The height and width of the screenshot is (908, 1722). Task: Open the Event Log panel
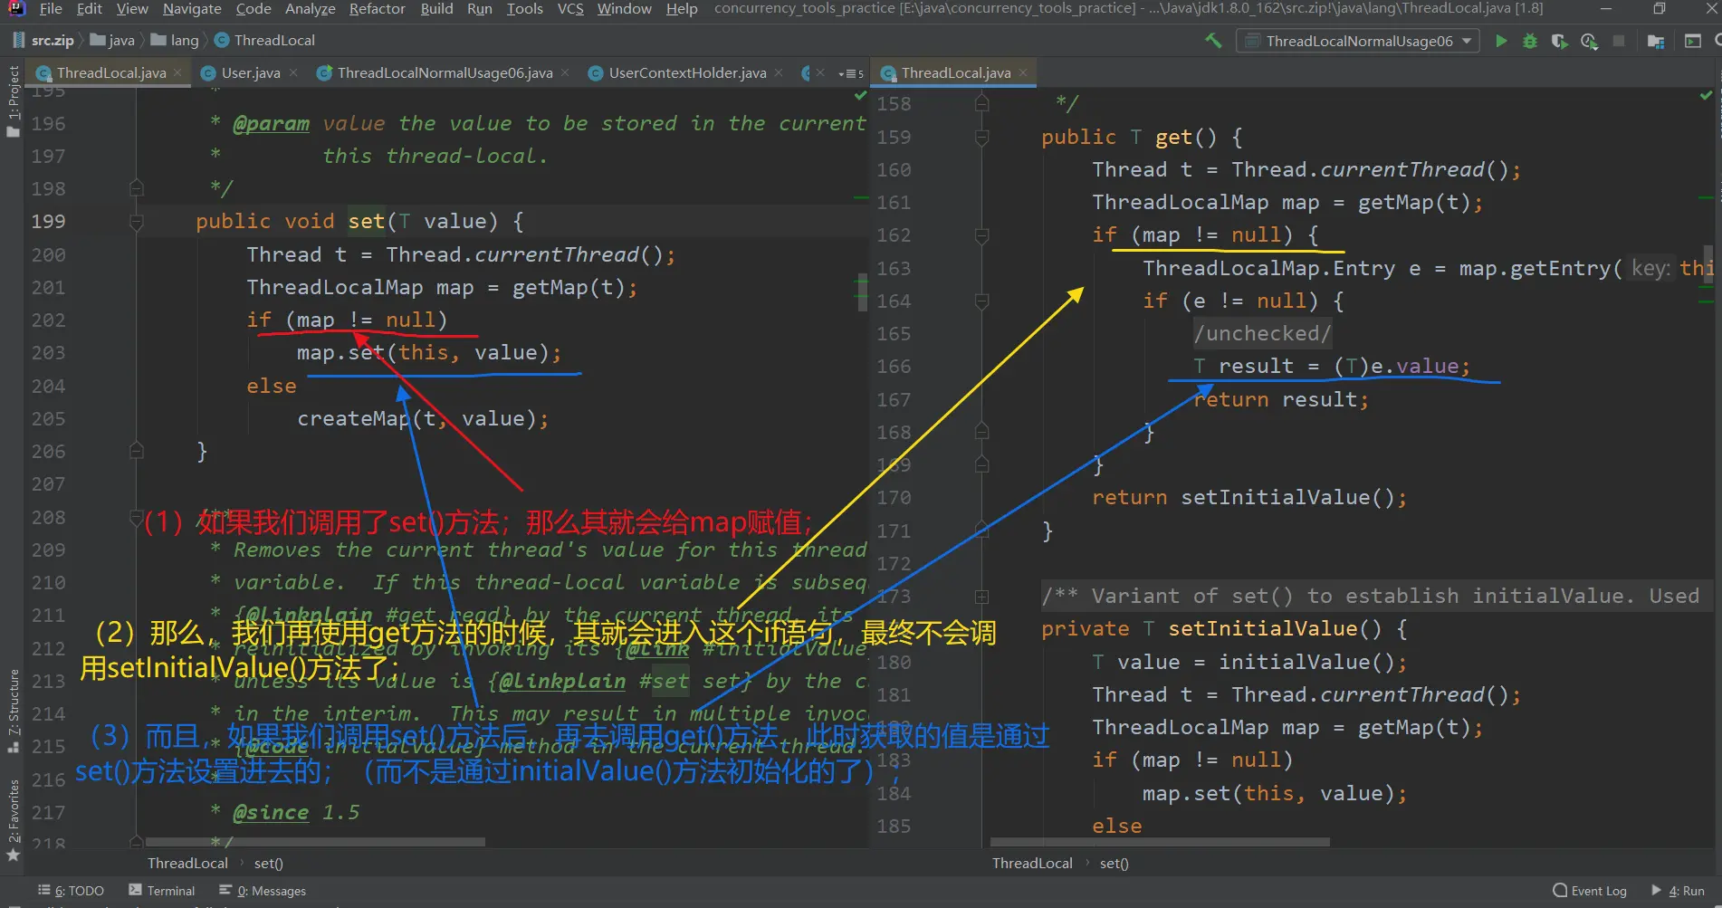click(x=1589, y=891)
